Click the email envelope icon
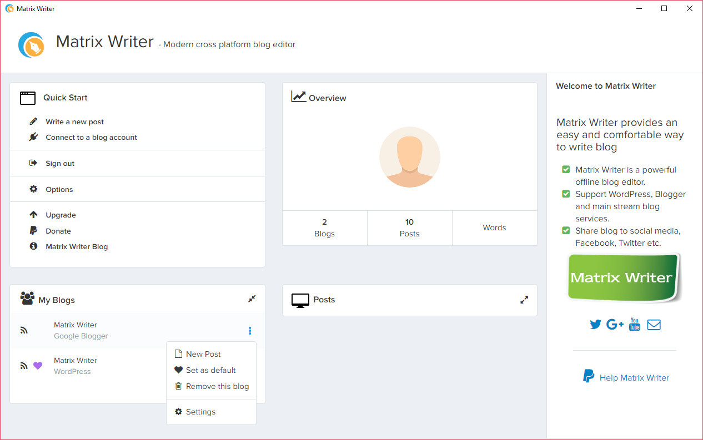The width and height of the screenshot is (703, 440). [x=654, y=325]
